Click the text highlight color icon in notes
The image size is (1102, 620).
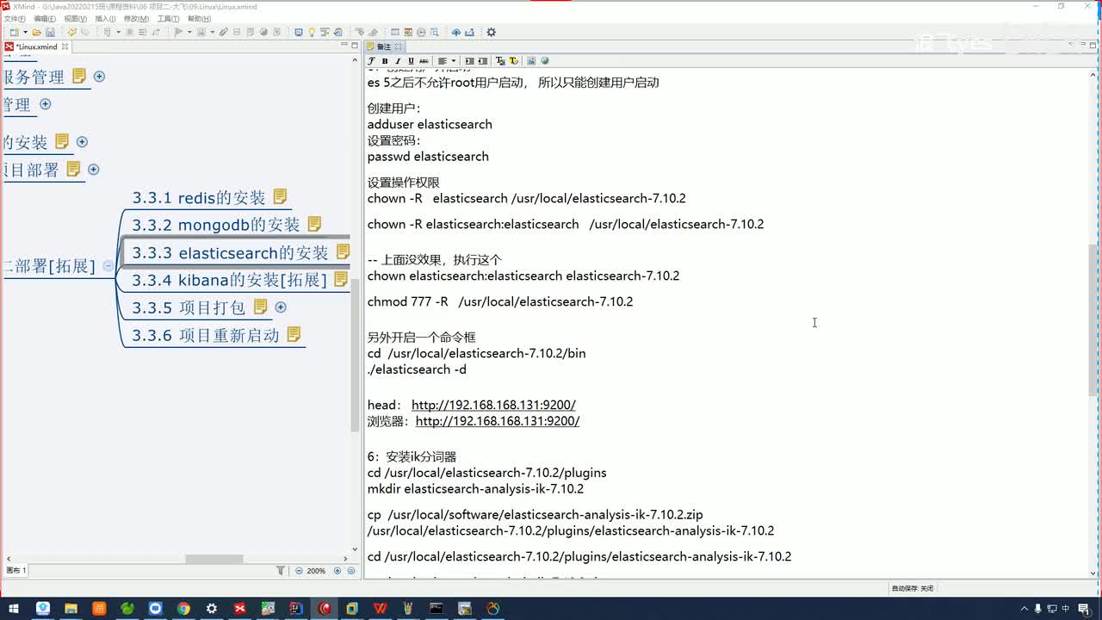pyautogui.click(x=514, y=61)
